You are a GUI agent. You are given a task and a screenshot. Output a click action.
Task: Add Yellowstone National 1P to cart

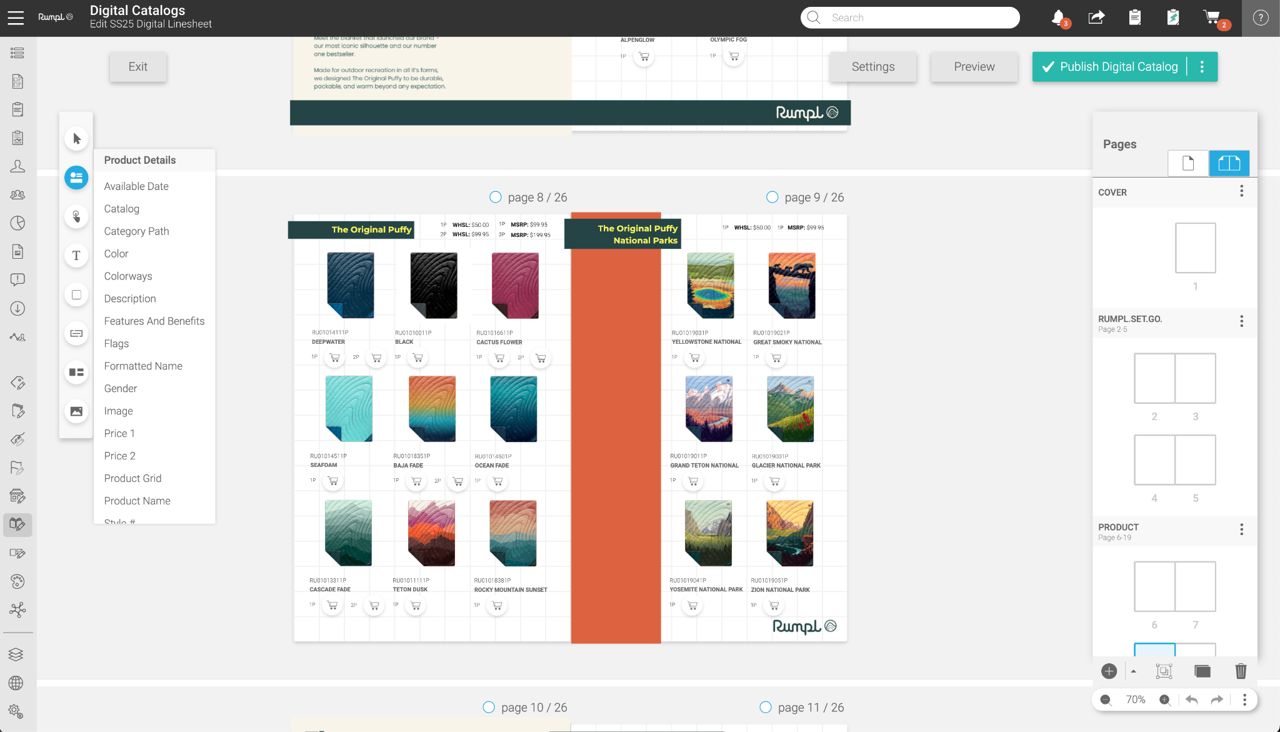point(694,358)
